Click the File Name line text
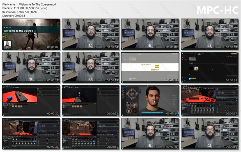241x152 pixels. [29, 4]
